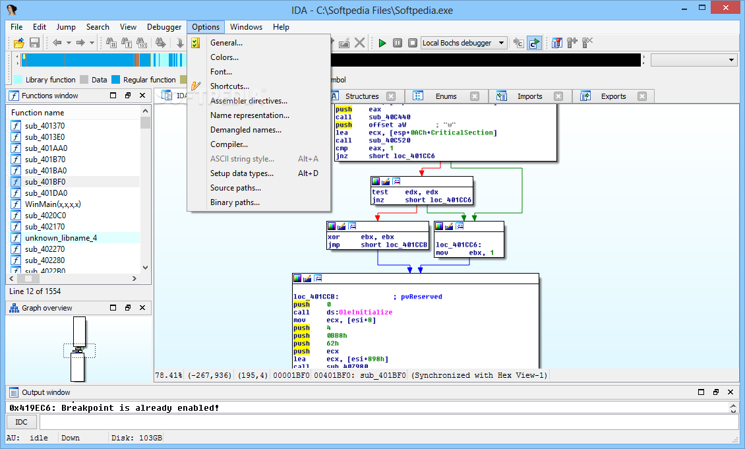The width and height of the screenshot is (745, 449).
Task: Open the back history dropdown arrow
Action: point(69,43)
